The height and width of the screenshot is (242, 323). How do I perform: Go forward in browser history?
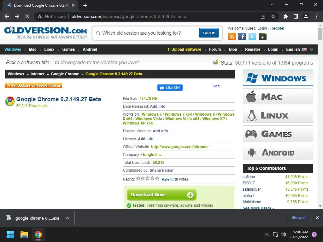[x=17, y=16]
